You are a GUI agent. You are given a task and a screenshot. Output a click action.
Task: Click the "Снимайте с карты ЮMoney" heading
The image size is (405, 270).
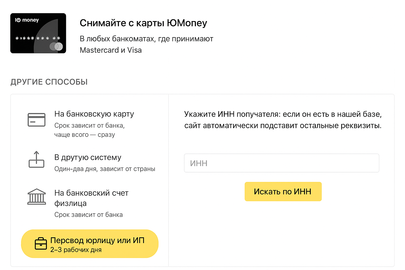click(143, 23)
